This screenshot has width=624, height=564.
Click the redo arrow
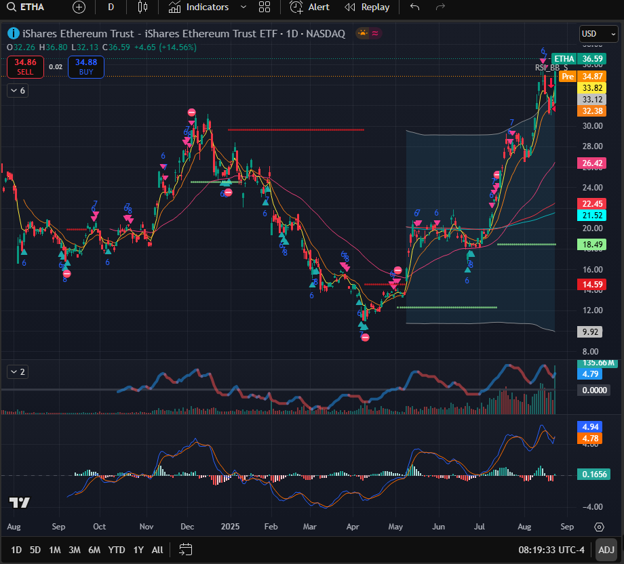440,7
